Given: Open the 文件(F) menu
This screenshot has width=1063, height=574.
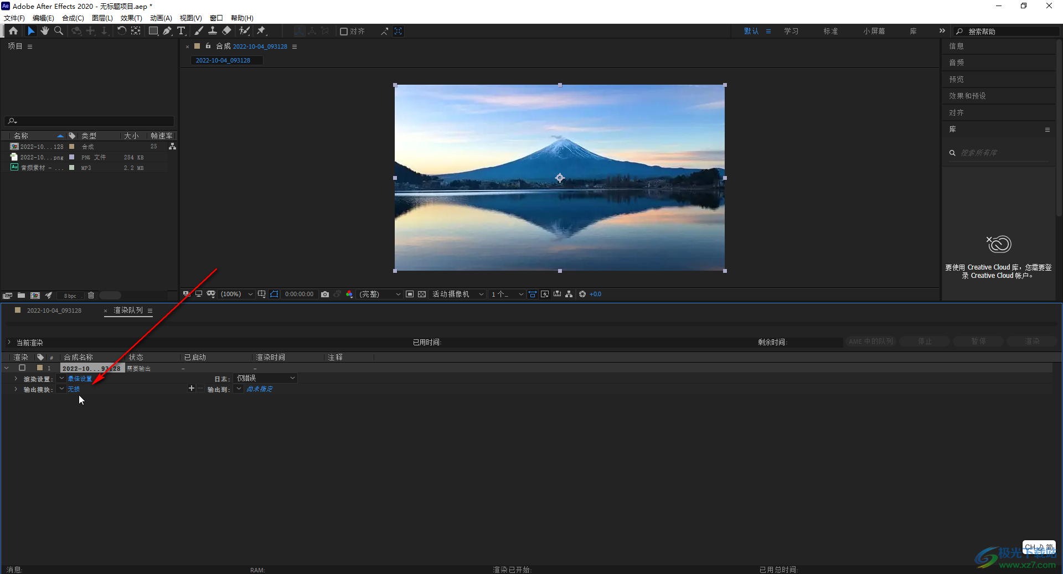Looking at the screenshot, I should [x=14, y=18].
